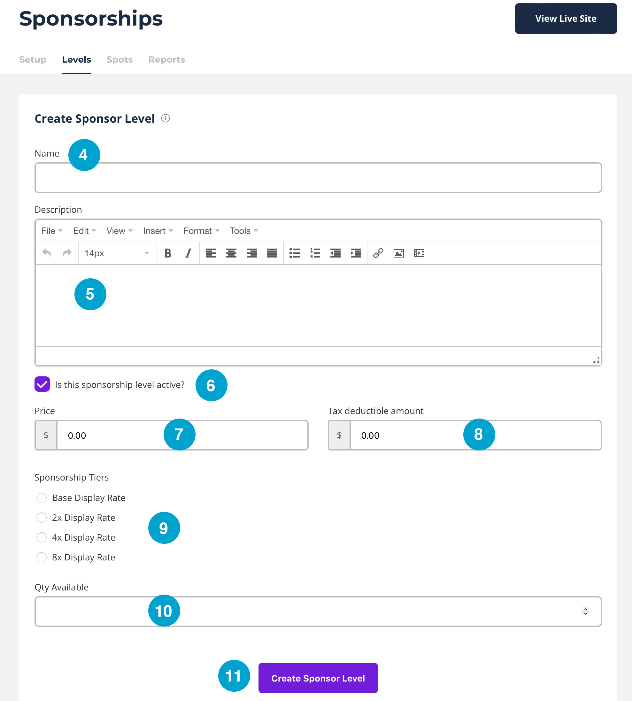Center align the description text

coord(231,253)
